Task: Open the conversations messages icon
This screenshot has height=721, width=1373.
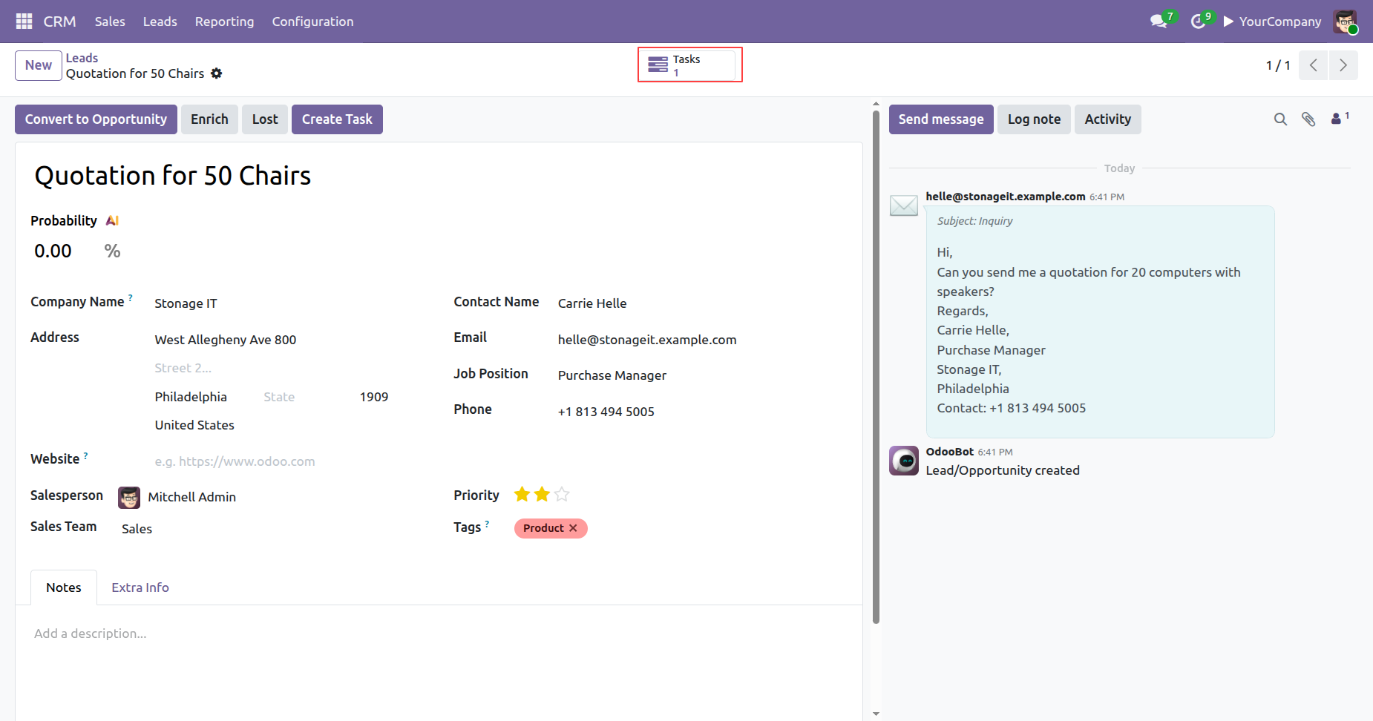Action: pyautogui.click(x=1159, y=21)
